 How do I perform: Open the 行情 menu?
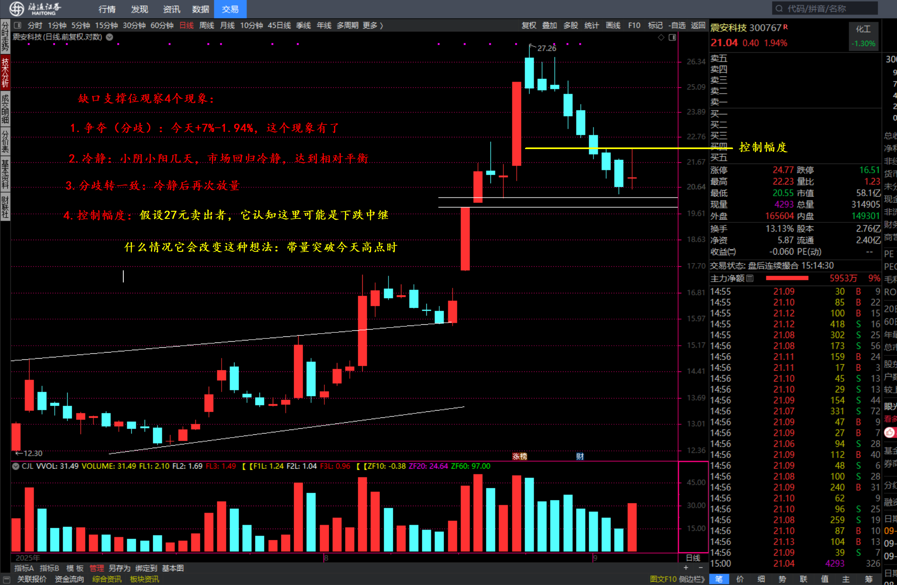click(x=107, y=9)
